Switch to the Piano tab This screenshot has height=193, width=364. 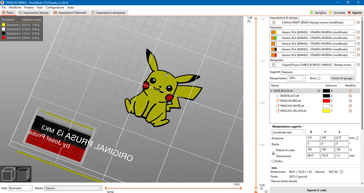(x=8, y=13)
